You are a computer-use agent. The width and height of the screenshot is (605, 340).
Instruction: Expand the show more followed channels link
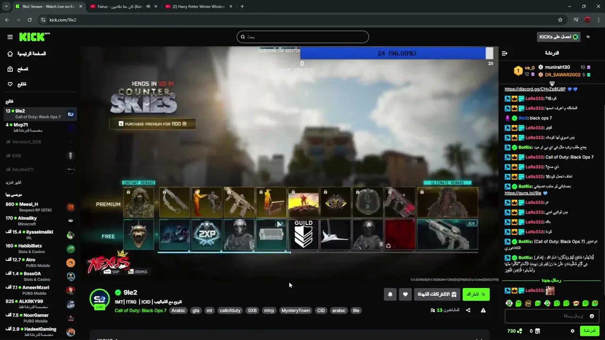tap(13, 182)
